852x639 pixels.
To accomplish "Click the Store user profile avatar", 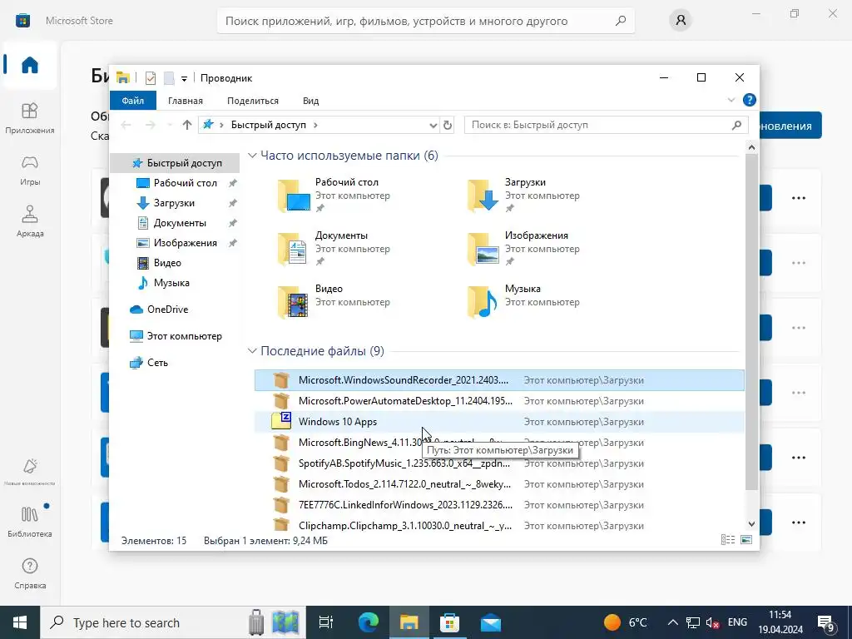I will pos(681,21).
